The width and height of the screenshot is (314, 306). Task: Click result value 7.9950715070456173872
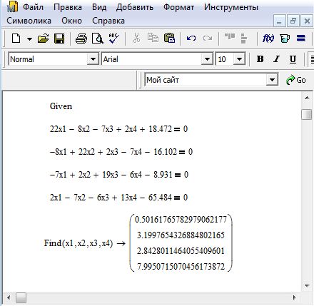(181, 267)
